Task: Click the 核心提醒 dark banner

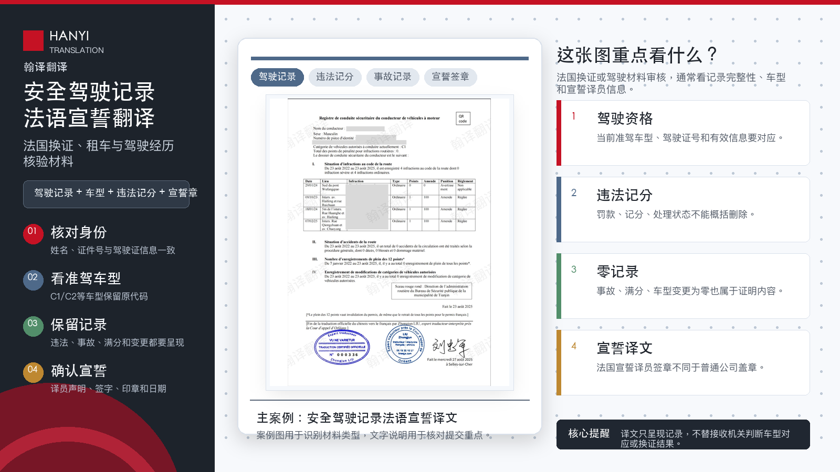Action: click(x=683, y=435)
